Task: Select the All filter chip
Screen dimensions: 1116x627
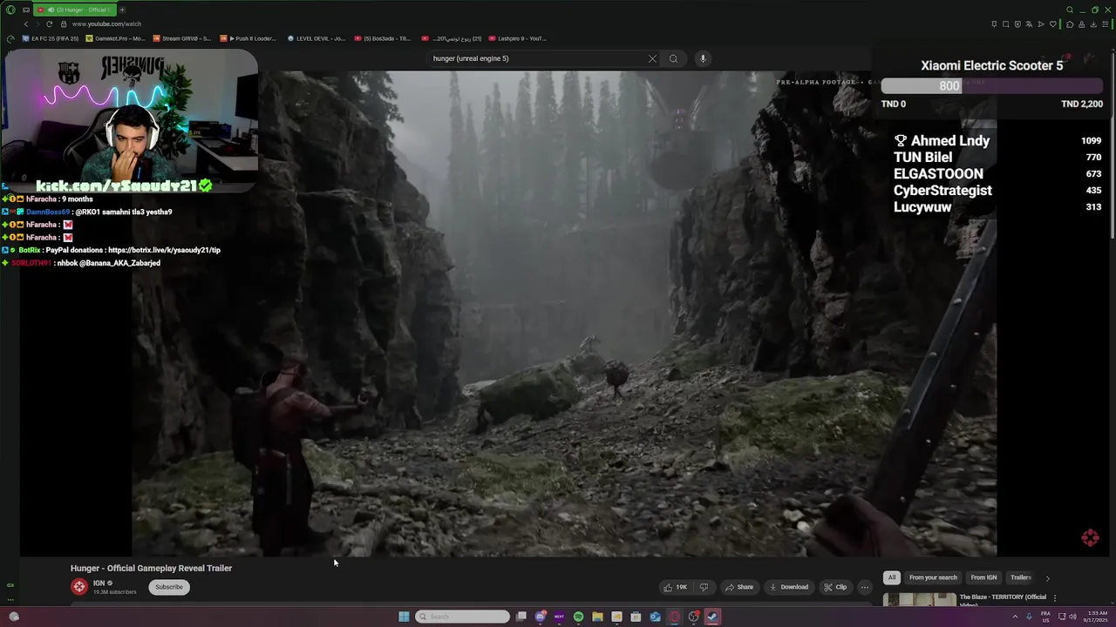Action: (891, 577)
